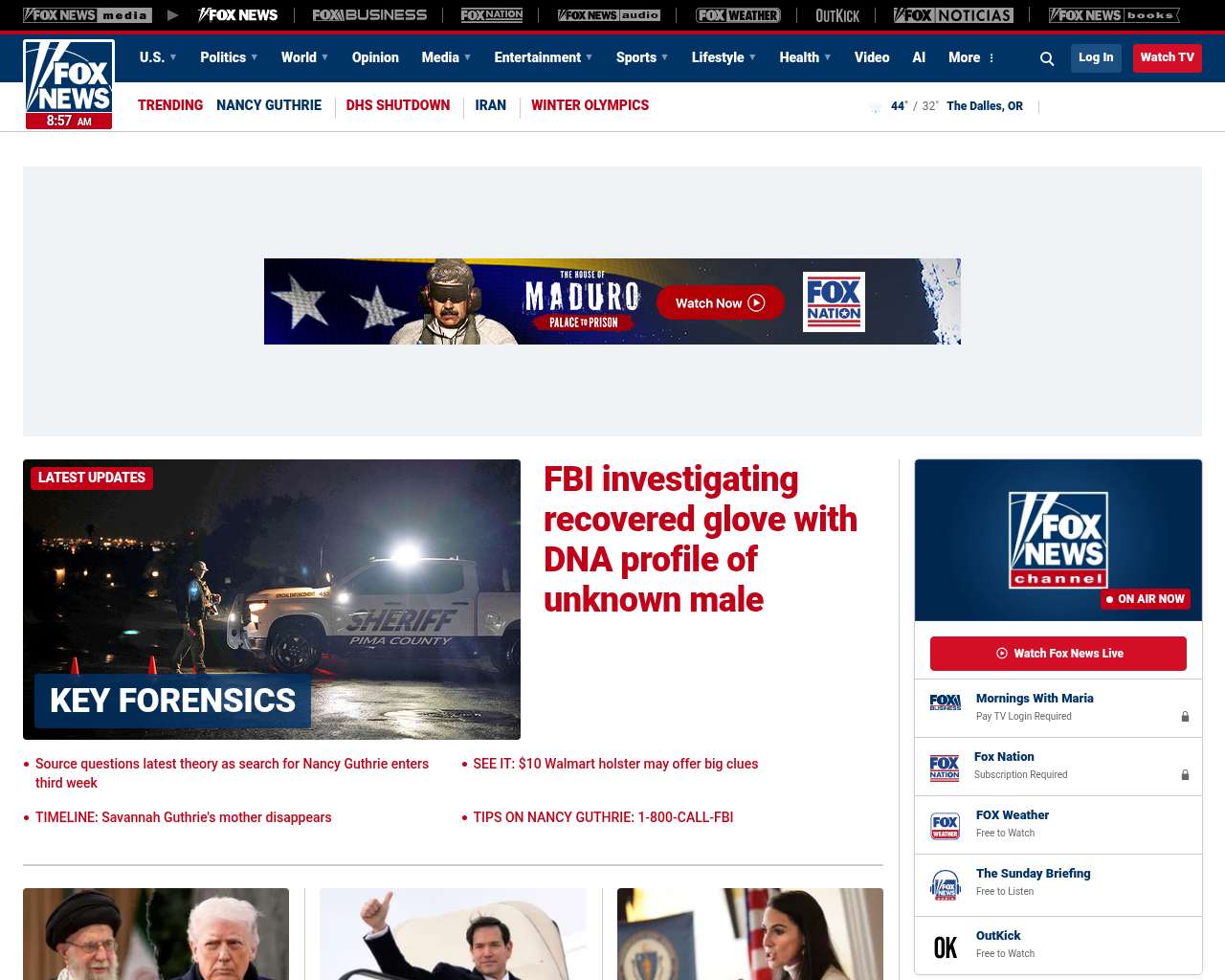Click the OutKick OK icon in sidebar
The image size is (1225, 980).
946,947
